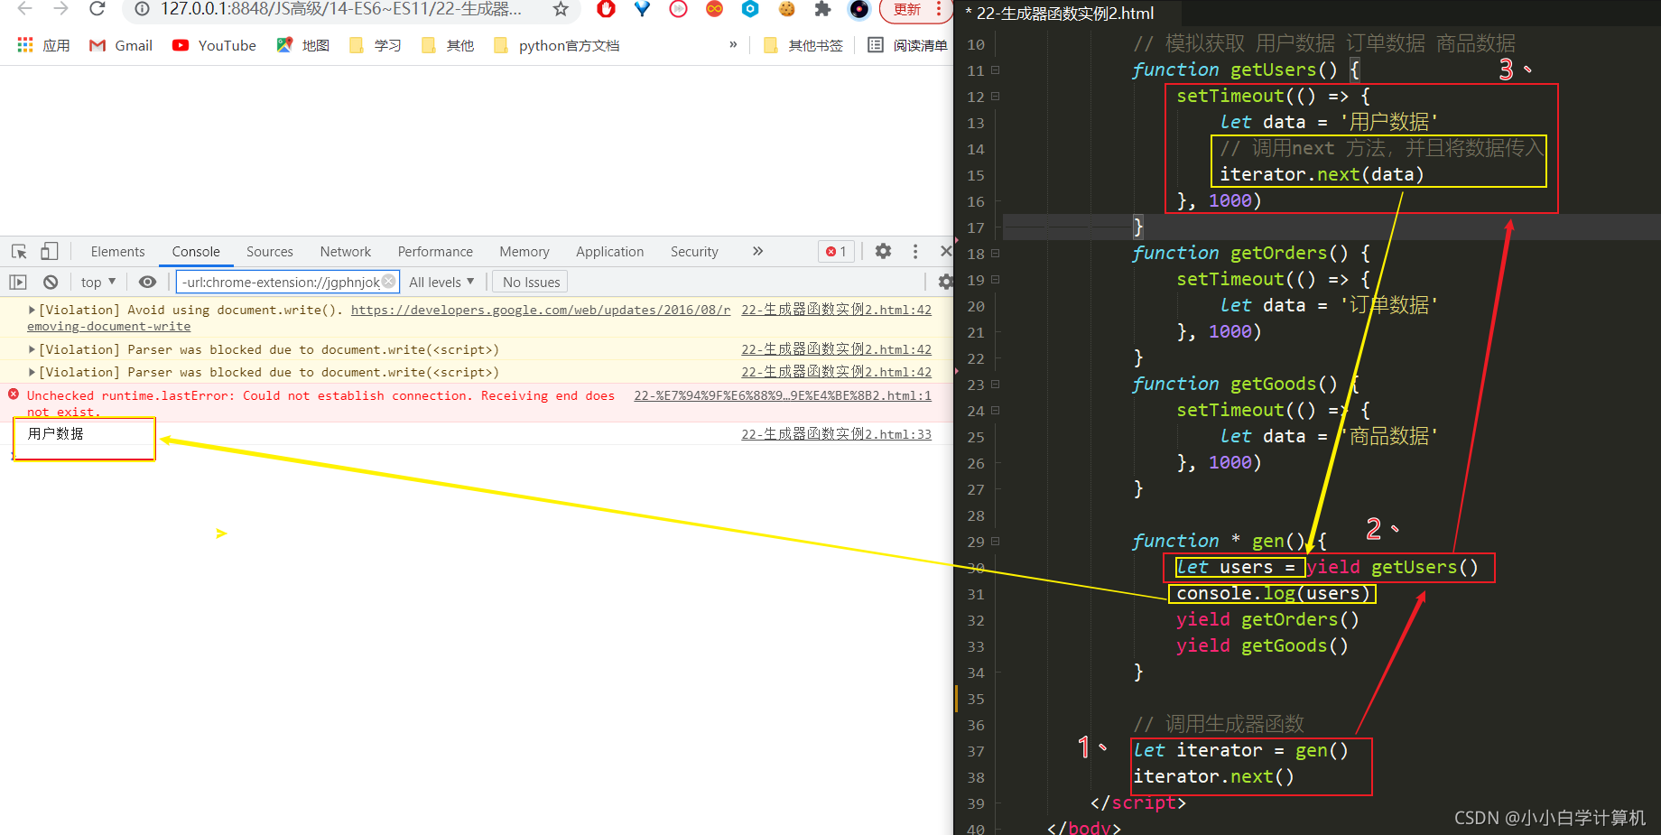The width and height of the screenshot is (1661, 835).
Task: Open the 其他书签 folder
Action: click(x=803, y=45)
